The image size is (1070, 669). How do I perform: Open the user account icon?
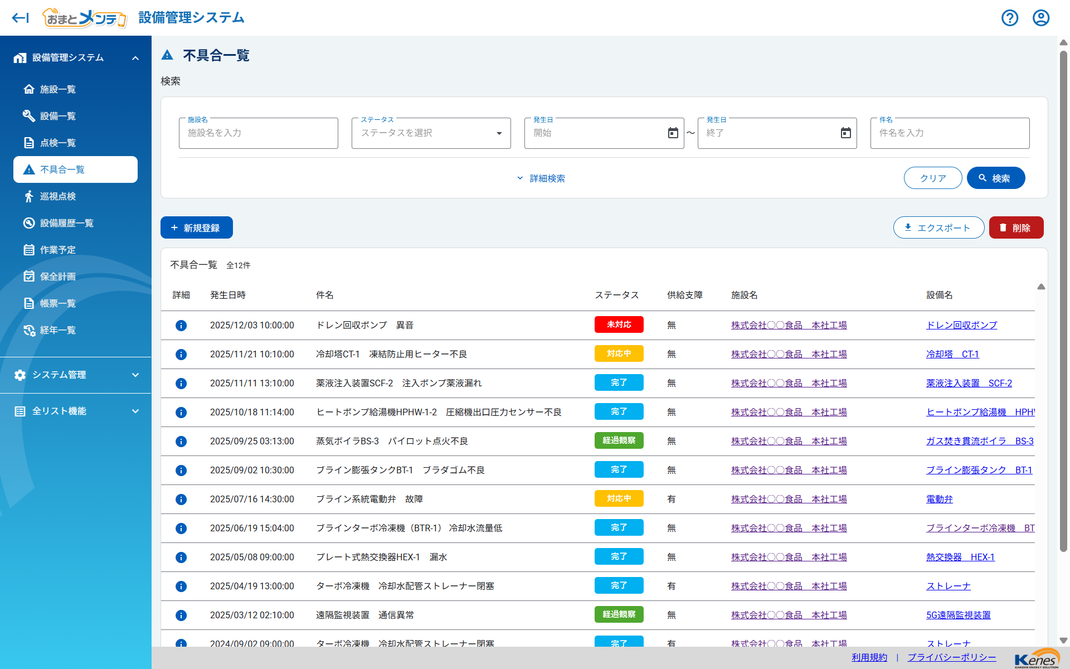tap(1040, 18)
